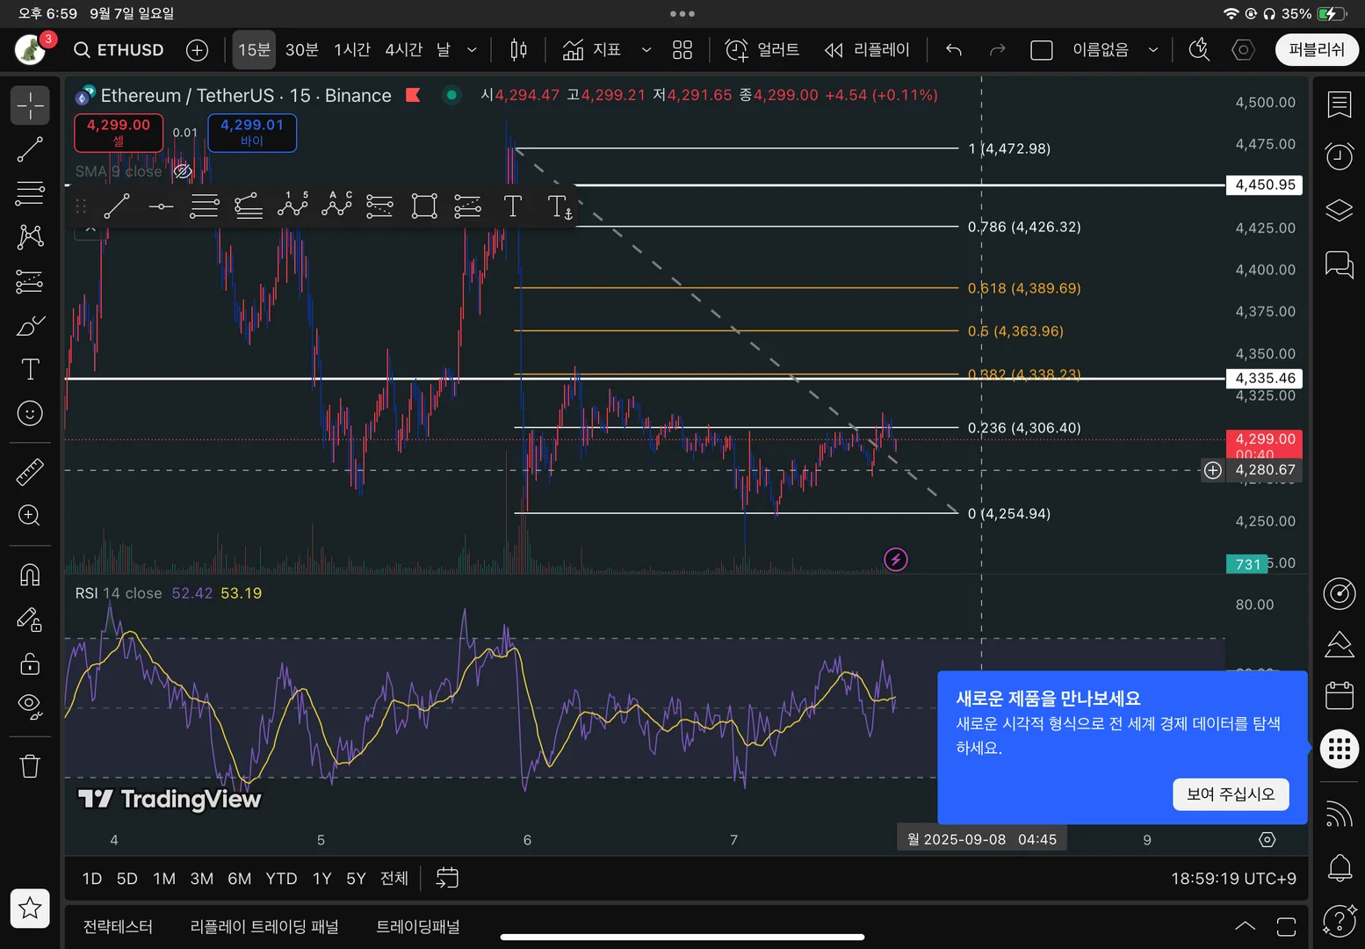Choose anchored text tool in floating toolbar
The height and width of the screenshot is (949, 1365).
pos(560,206)
